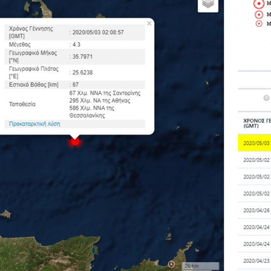Screen dimensions: 271x271
Task: Open the Προκαταρκτική λύση link
Action: (x=34, y=124)
